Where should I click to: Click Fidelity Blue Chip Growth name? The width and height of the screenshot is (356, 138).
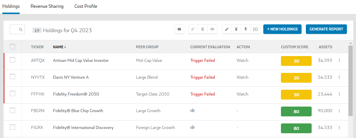click(x=78, y=111)
